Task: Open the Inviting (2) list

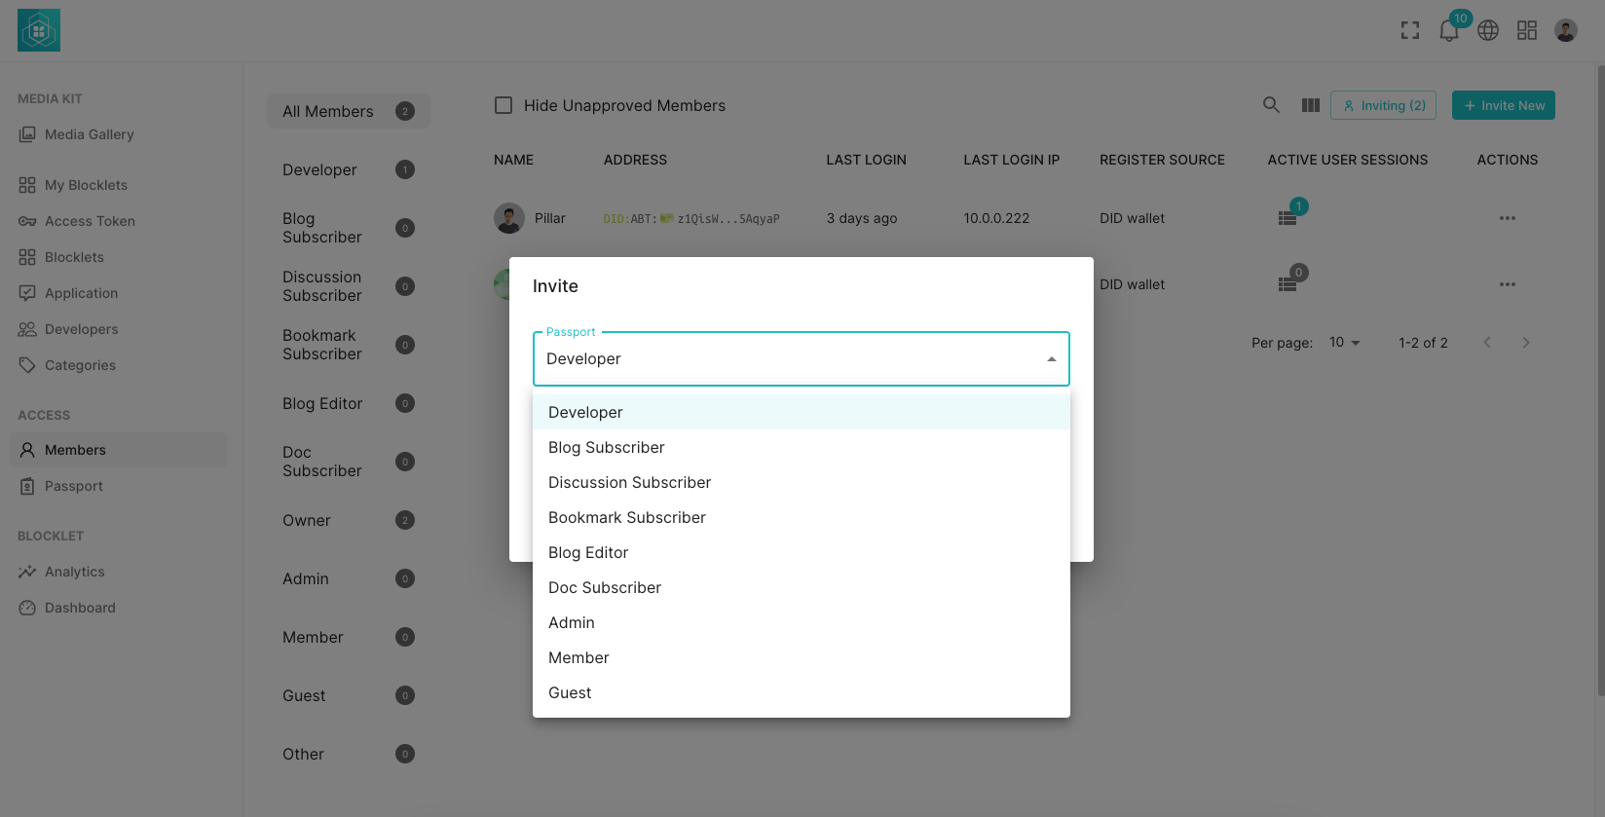Action: click(x=1382, y=105)
